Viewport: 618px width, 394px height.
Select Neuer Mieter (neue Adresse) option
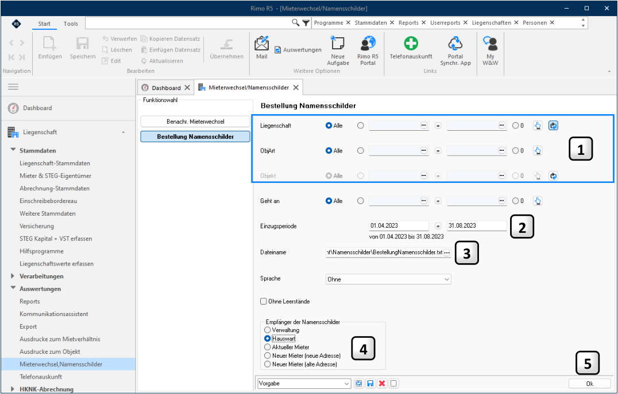click(302, 356)
